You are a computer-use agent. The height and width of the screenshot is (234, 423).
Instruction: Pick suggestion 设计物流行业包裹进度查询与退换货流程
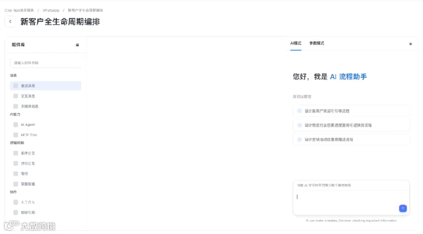351,125
